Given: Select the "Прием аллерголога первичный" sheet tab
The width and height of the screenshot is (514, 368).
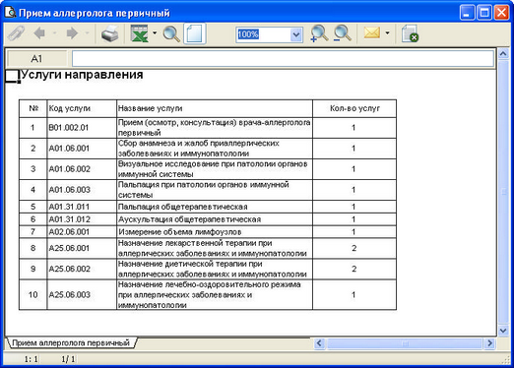Looking at the screenshot, I should (71, 343).
